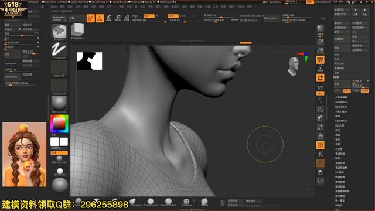Click the ZRemesher button in top shelf
This screenshot has height=211, width=375.
[271, 18]
